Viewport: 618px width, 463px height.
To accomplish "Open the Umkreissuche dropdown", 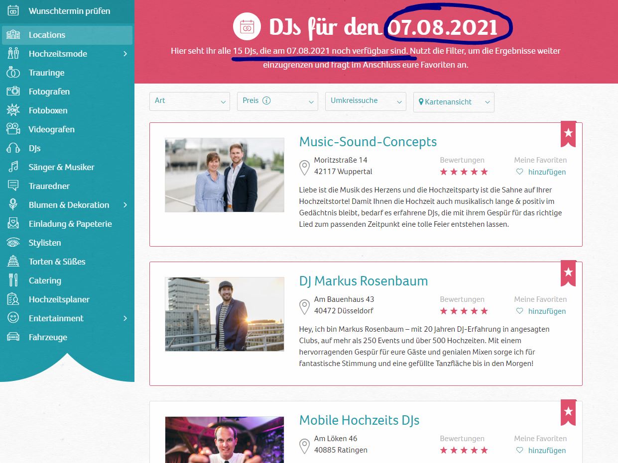I will (x=366, y=101).
